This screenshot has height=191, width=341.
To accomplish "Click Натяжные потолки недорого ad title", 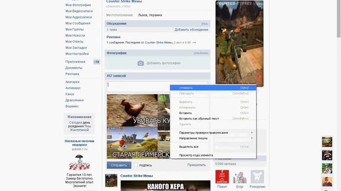I will tap(79, 143).
